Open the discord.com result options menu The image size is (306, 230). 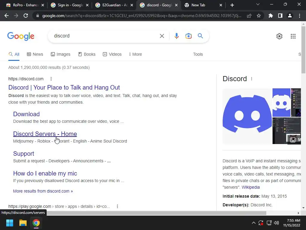click(51, 79)
